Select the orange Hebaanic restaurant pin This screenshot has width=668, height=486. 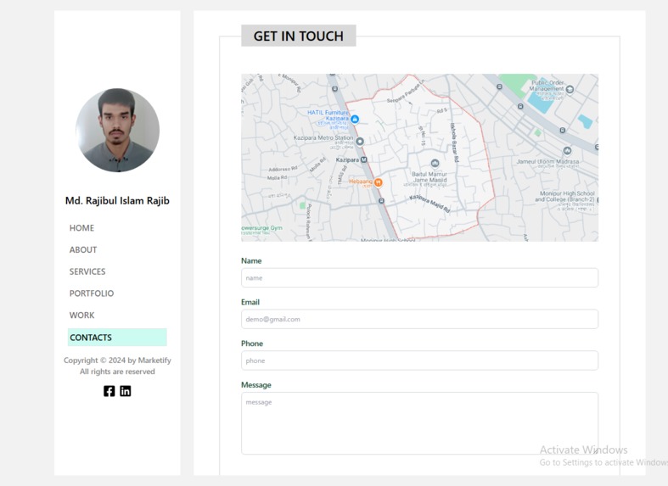(x=378, y=182)
